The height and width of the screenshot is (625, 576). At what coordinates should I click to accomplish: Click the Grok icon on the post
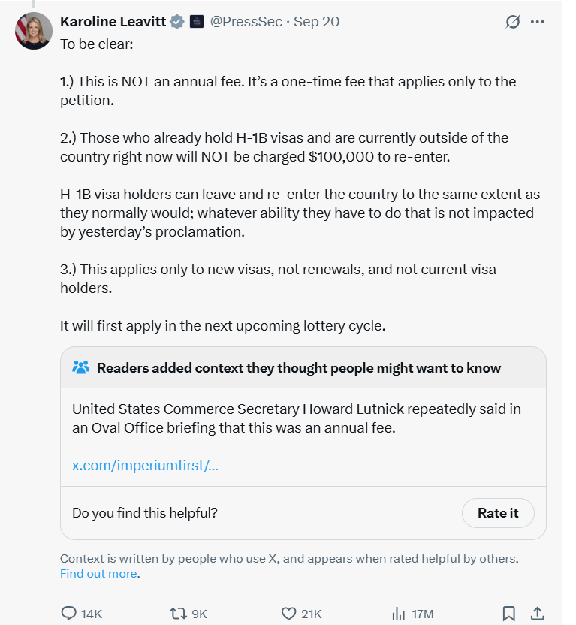pos(513,22)
